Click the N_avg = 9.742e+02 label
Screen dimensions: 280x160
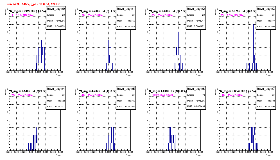coord(28,11)
